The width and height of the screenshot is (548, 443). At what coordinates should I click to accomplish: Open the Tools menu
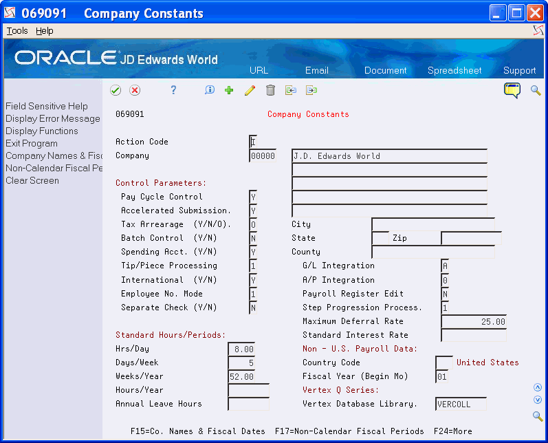coord(17,31)
